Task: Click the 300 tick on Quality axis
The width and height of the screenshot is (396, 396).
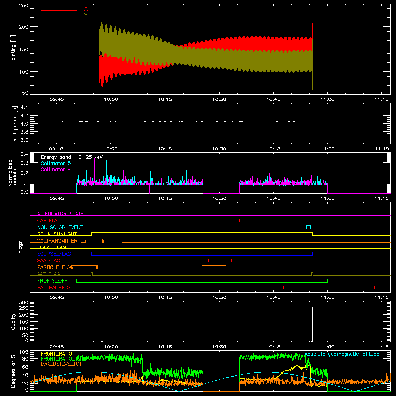Action: coord(24,303)
